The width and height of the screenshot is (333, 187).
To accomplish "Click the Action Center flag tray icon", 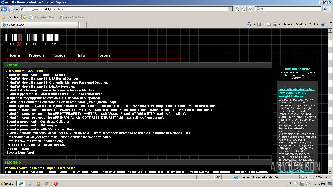I will click(296, 184).
